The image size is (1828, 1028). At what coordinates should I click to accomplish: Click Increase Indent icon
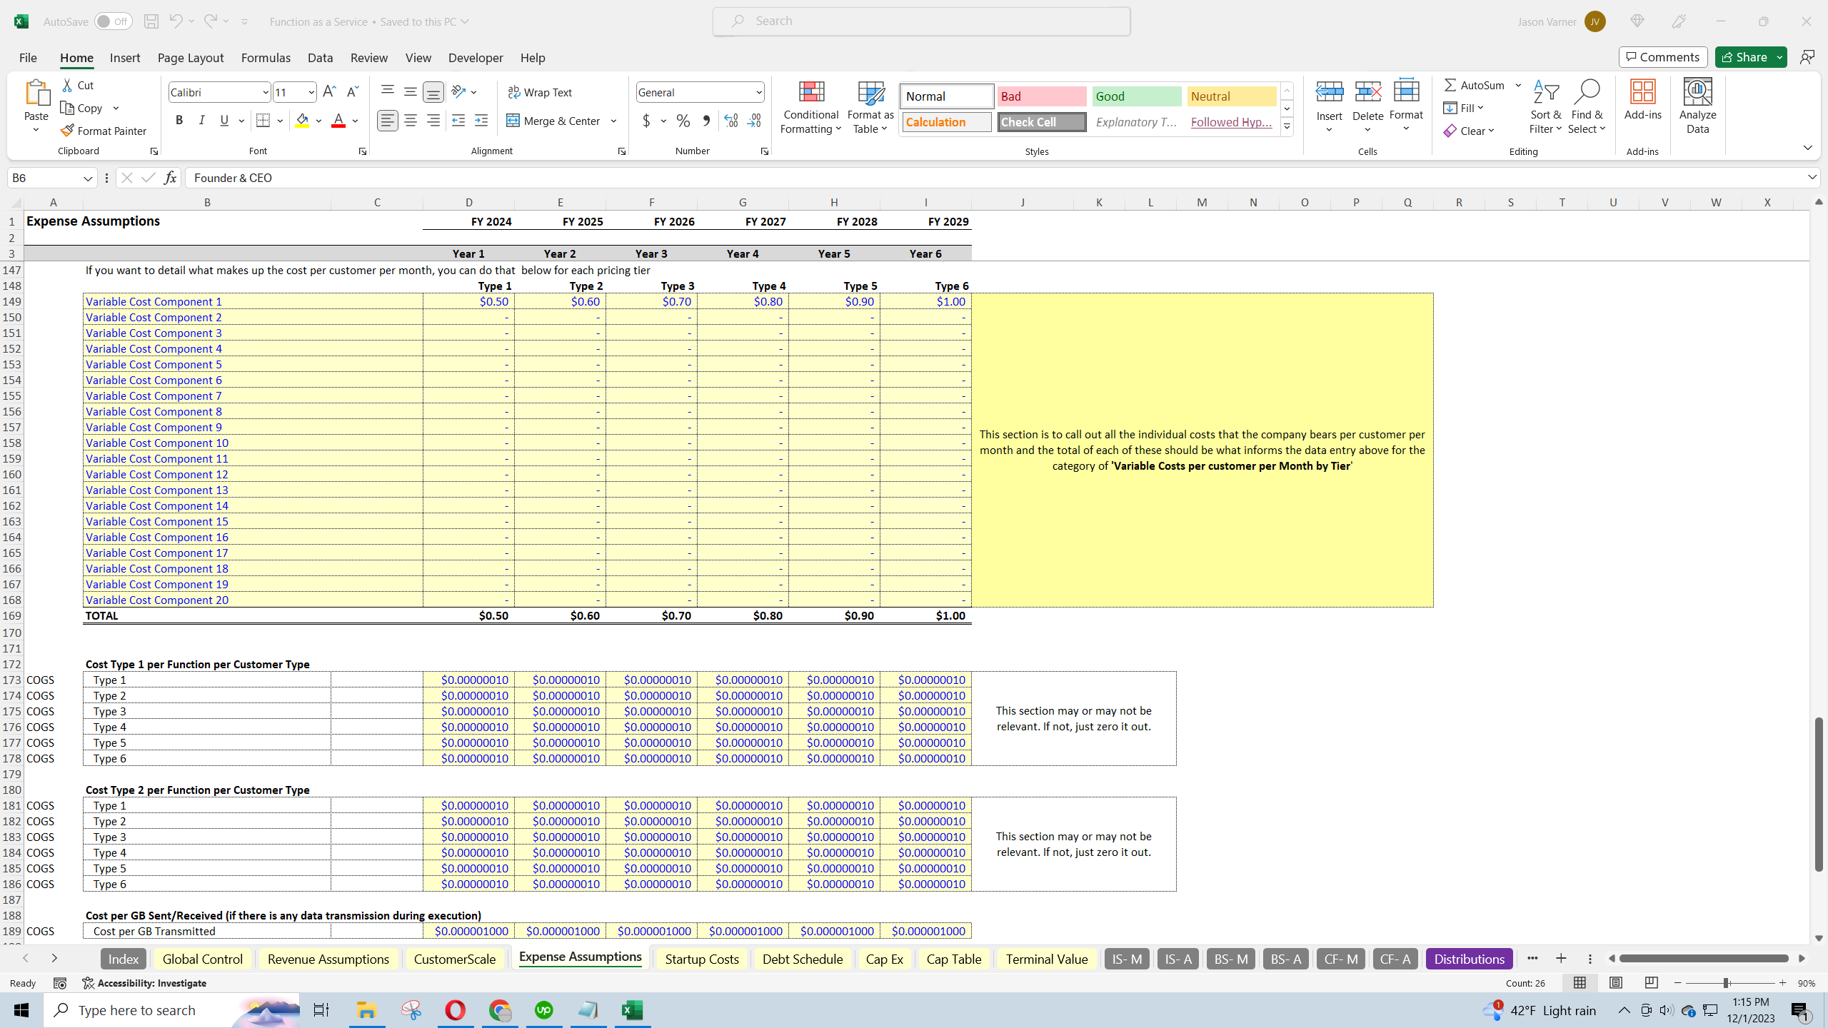481,121
